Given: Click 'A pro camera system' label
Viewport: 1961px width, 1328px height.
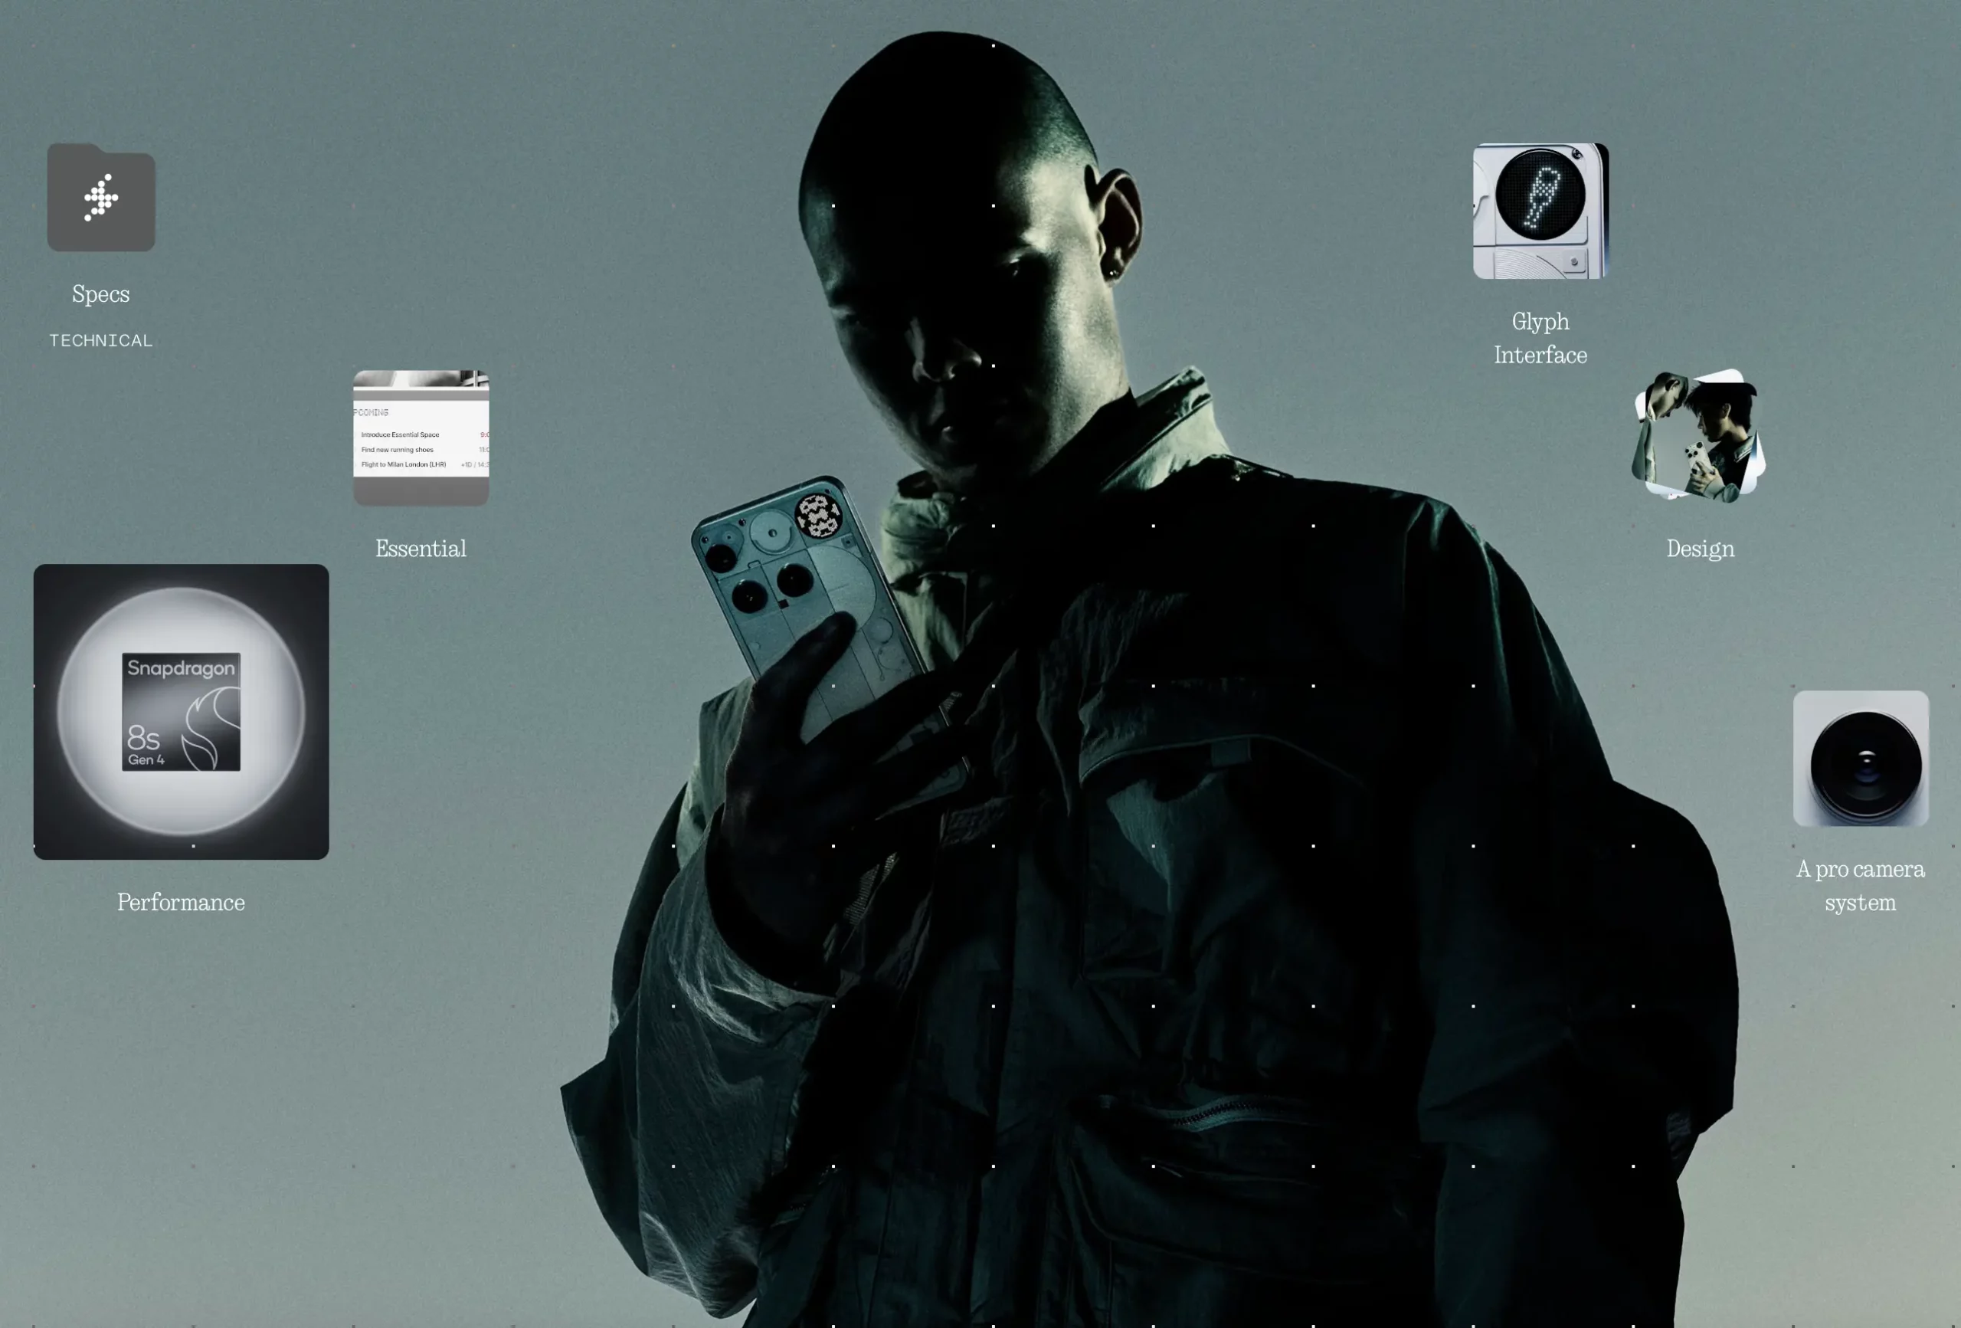Looking at the screenshot, I should point(1860,886).
